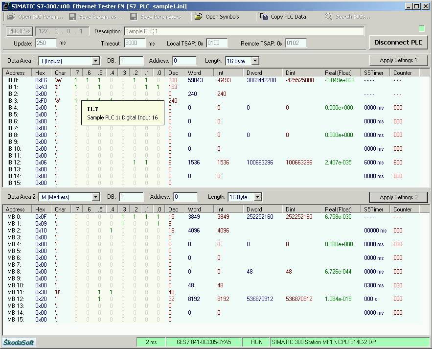Click the Real (Float) header in Data Area 2
This screenshot has width=432, height=349.
click(341, 209)
